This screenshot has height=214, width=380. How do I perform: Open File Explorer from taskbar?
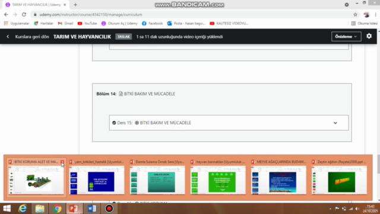click(40, 209)
